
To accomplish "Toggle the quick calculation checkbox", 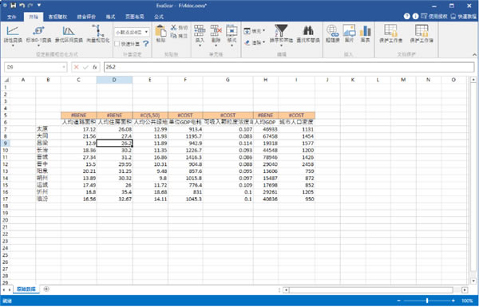I will tap(117, 44).
